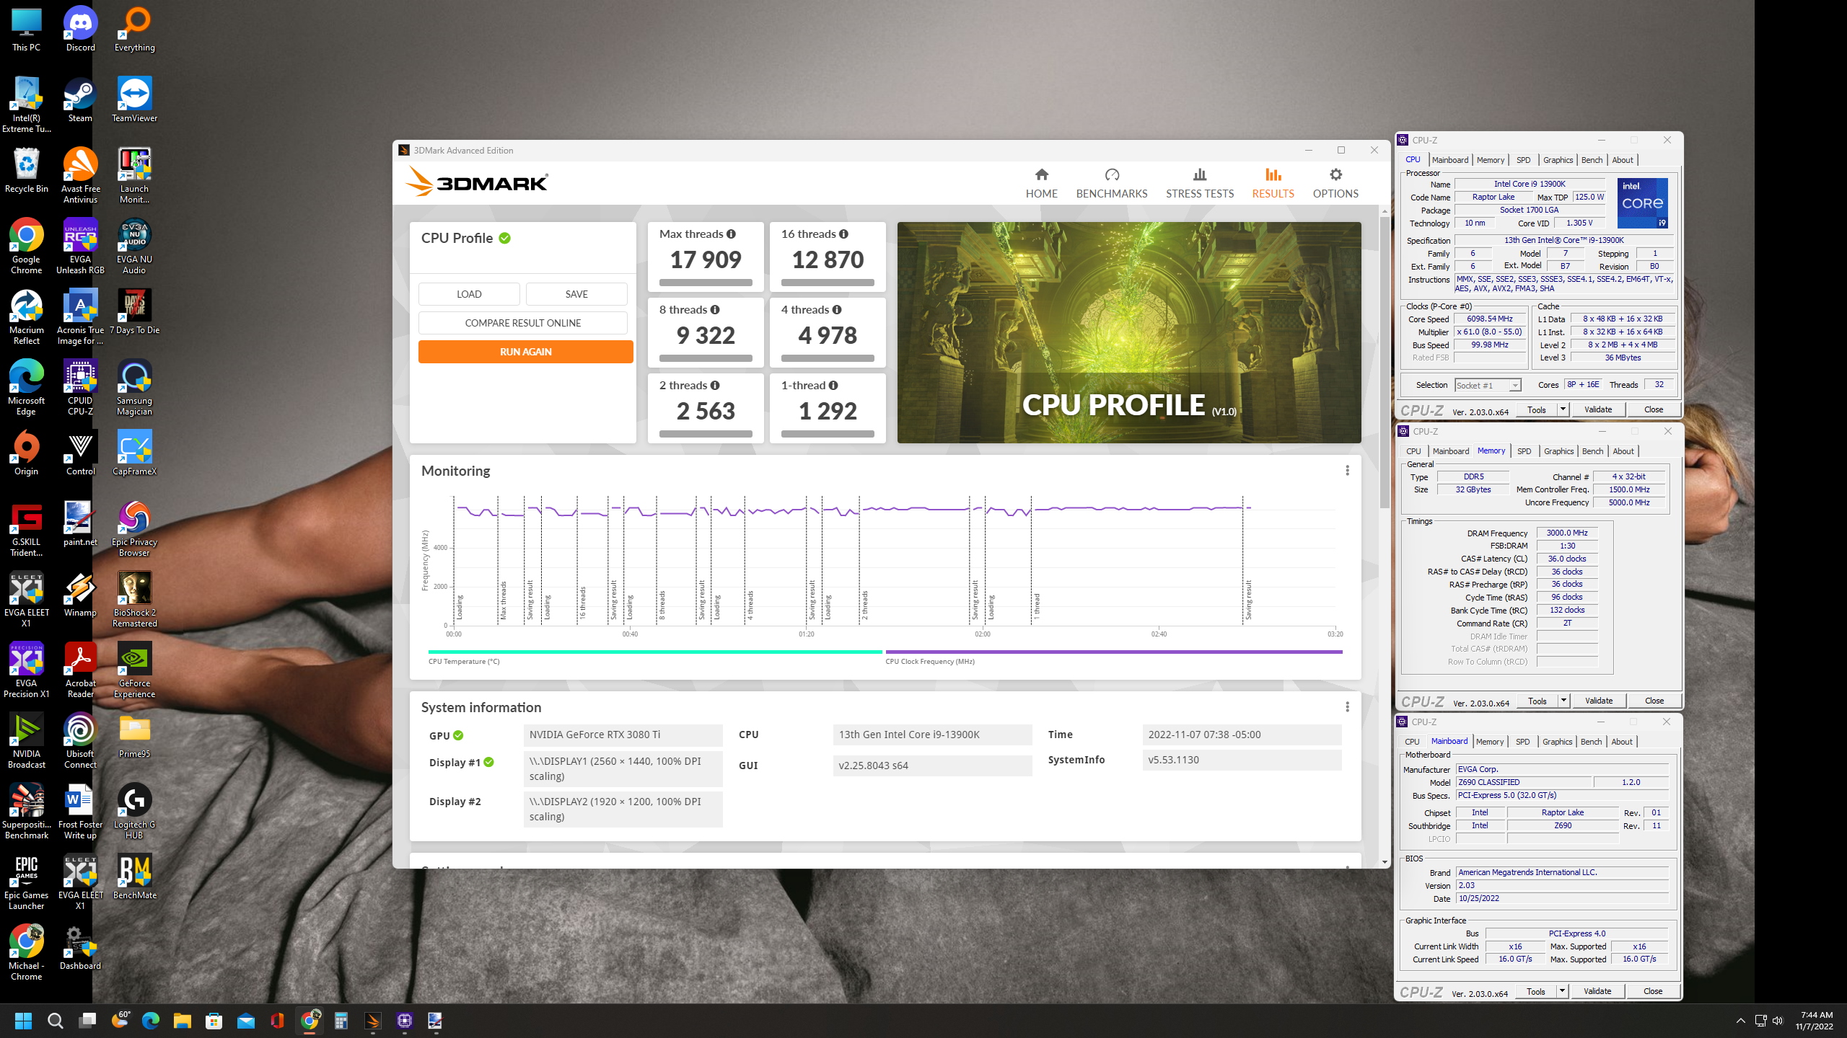
Task: Click Tools button in the Memory CPU-Z window
Action: [1537, 701]
